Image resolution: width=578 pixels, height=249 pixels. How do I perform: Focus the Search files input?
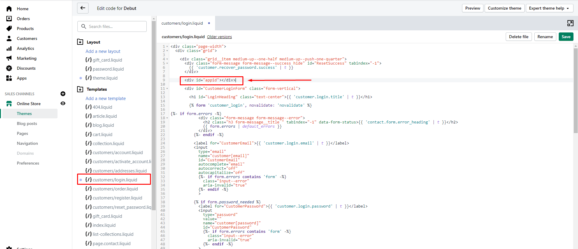(112, 26)
